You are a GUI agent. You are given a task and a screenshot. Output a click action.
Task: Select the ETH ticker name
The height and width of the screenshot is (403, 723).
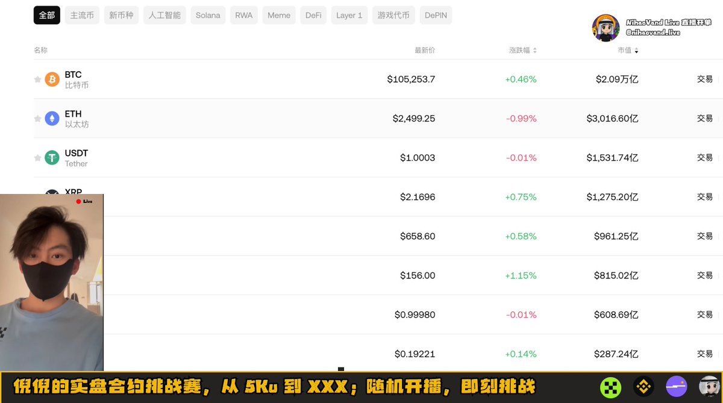[73, 114]
